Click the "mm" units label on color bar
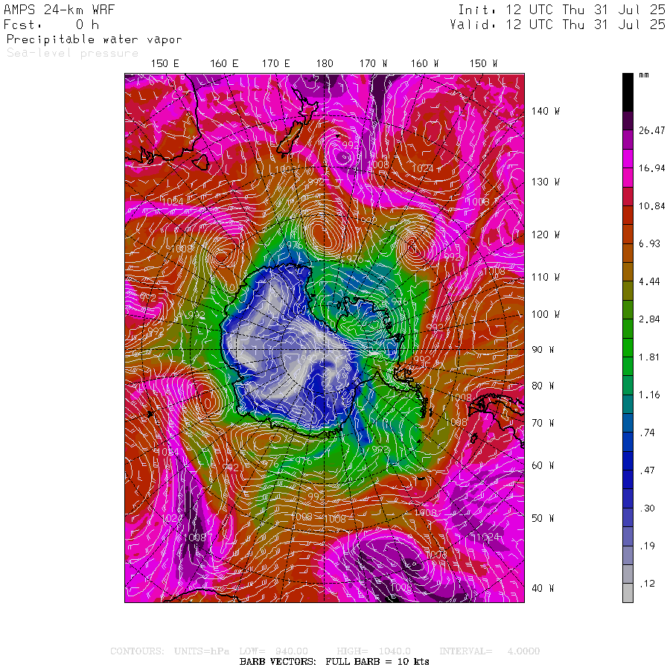Viewport: 670px width, 670px height. [x=644, y=75]
